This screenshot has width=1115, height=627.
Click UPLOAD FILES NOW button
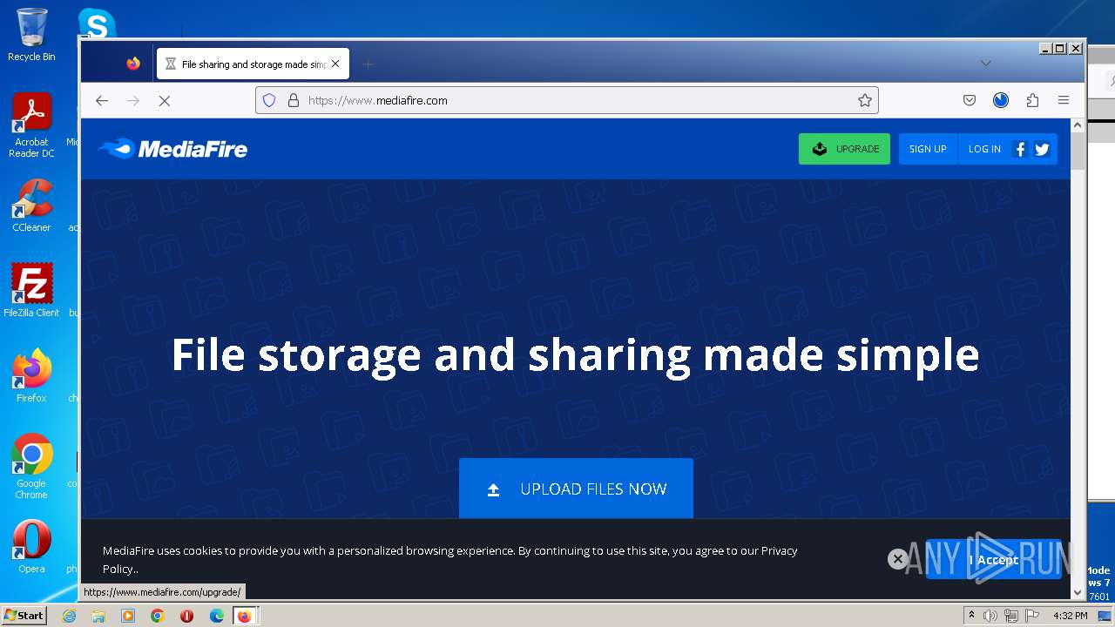point(576,489)
